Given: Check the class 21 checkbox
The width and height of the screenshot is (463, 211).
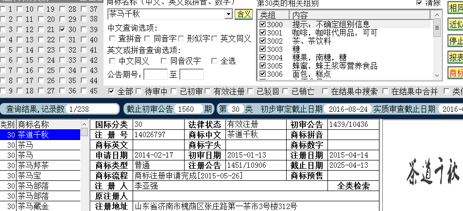Looking at the screenshot, I should click(x=41, y=30).
